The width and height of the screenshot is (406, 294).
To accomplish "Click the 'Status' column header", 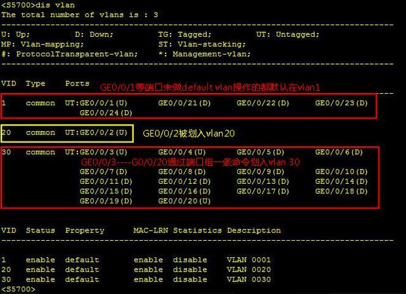I will coord(41,231).
